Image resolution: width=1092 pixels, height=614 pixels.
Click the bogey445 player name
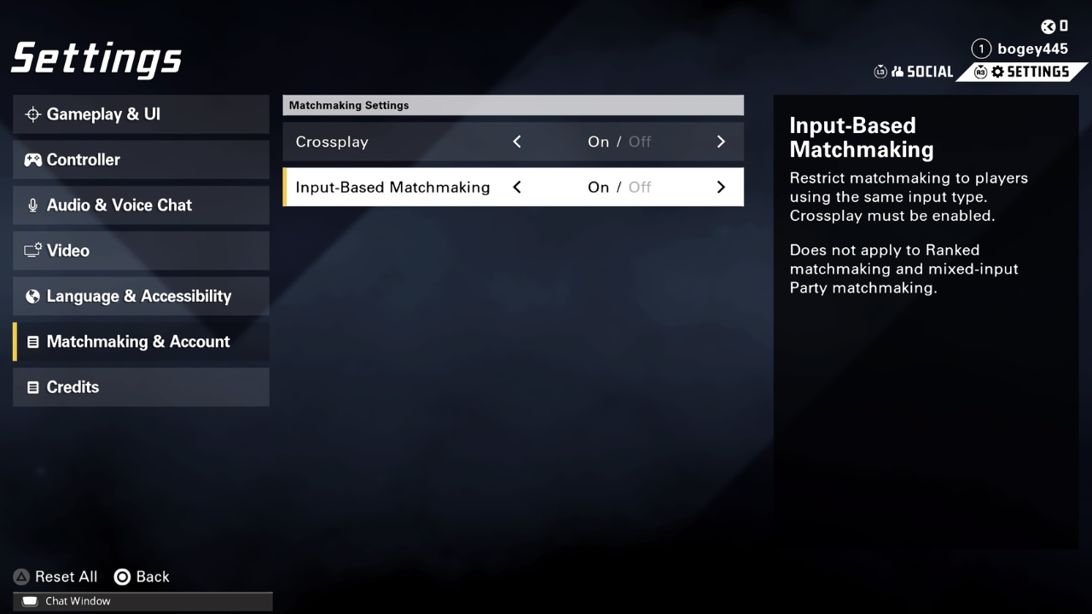[1032, 49]
